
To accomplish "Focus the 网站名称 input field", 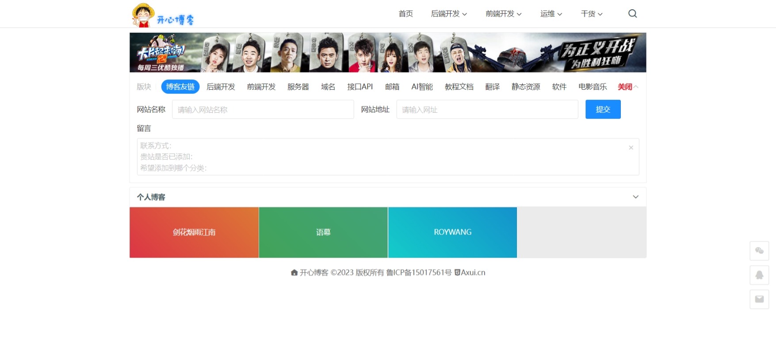I will 263,110.
